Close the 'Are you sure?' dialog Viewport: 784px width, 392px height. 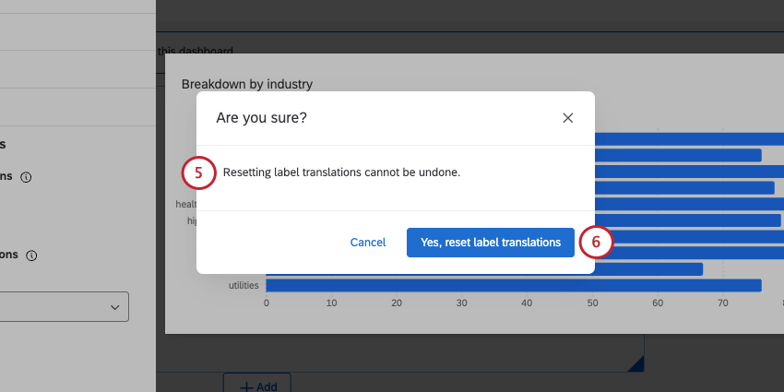pyautogui.click(x=568, y=118)
